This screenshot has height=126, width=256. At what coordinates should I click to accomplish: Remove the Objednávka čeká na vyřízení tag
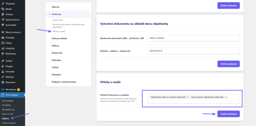tap(188, 97)
